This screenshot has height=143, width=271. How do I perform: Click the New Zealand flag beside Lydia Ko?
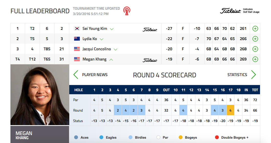coord(77,39)
